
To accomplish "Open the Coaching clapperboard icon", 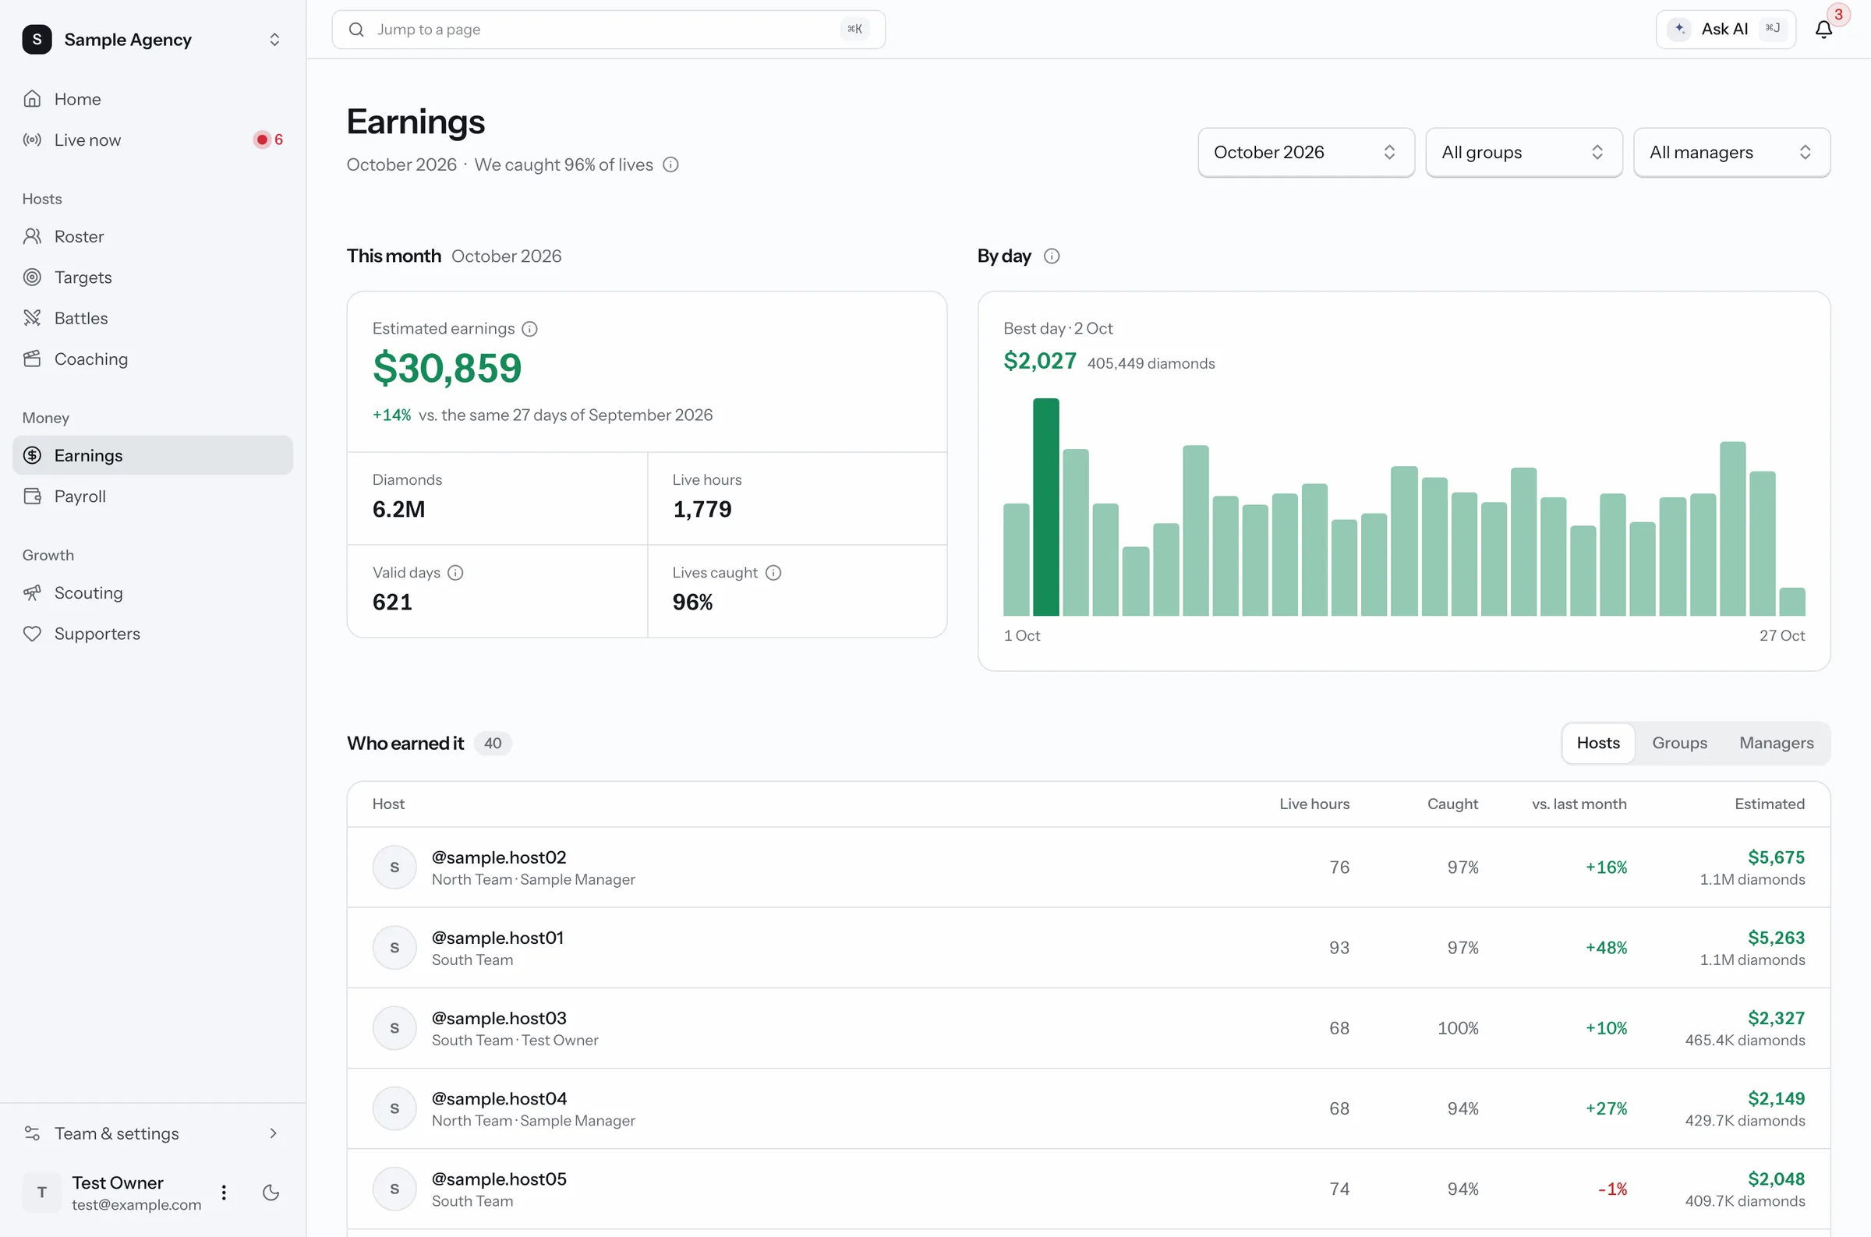I will (x=32, y=359).
